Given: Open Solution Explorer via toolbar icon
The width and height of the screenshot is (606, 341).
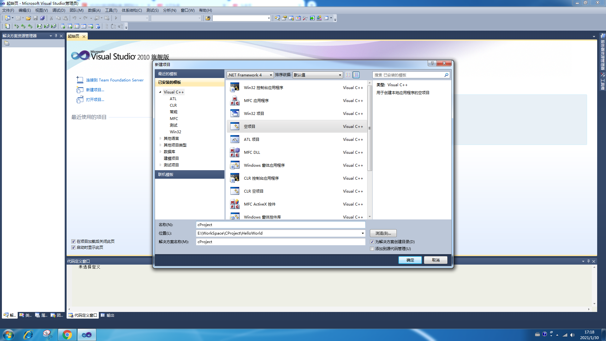Looking at the screenshot, I should (x=277, y=18).
